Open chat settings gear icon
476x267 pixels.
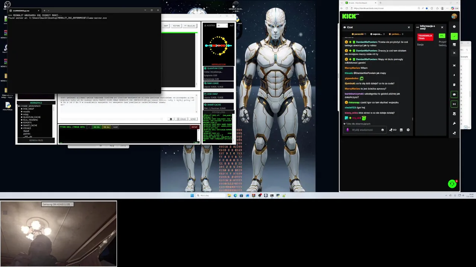pos(408,130)
